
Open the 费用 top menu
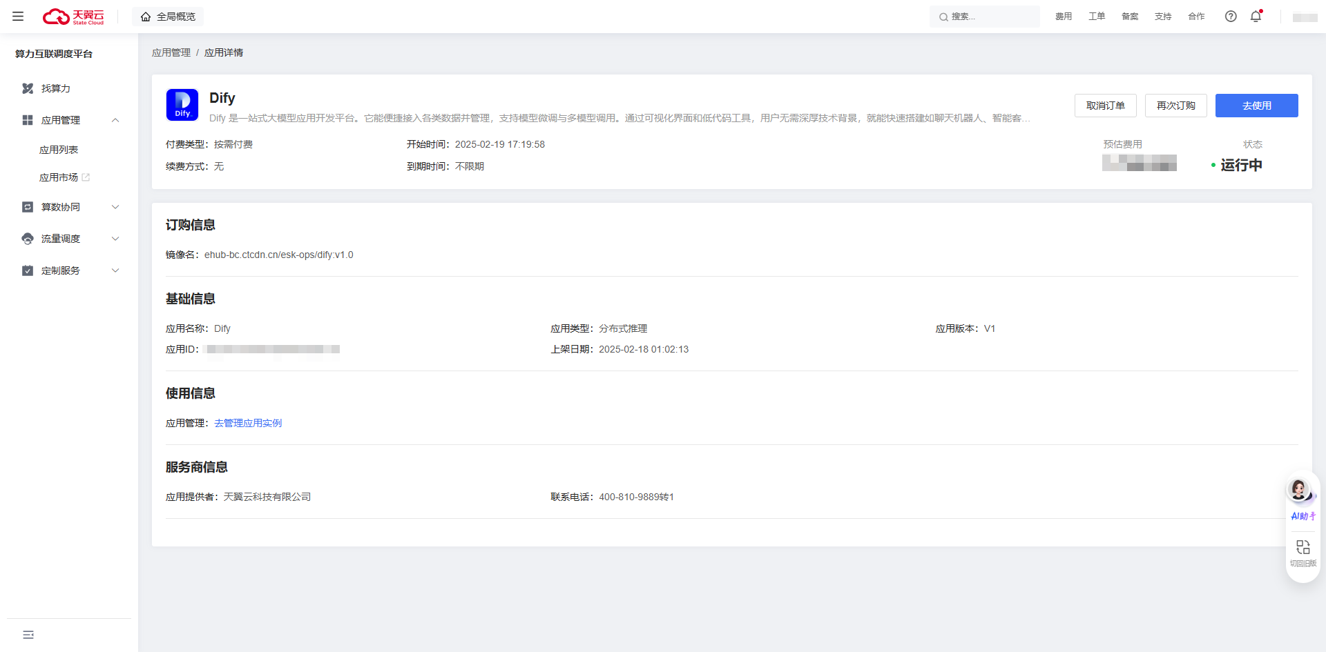point(1064,17)
